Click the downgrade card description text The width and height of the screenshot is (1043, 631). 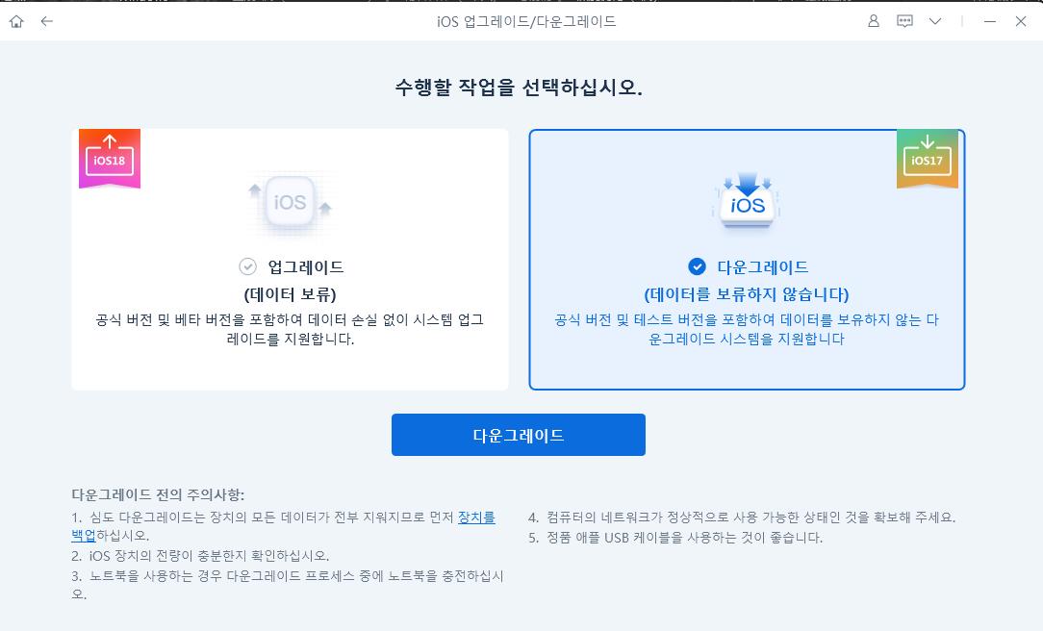pyautogui.click(x=747, y=329)
